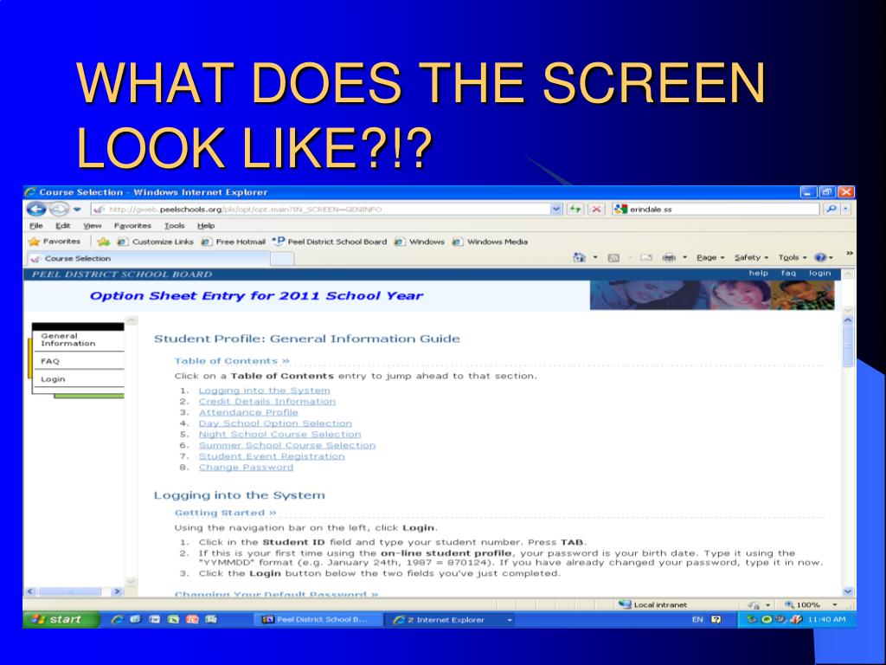Click the Student Event Registration link

(271, 456)
